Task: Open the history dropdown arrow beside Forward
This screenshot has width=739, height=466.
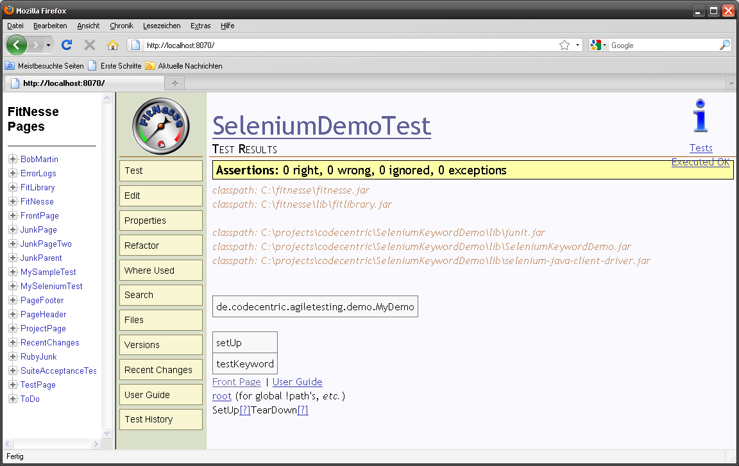Action: click(48, 45)
